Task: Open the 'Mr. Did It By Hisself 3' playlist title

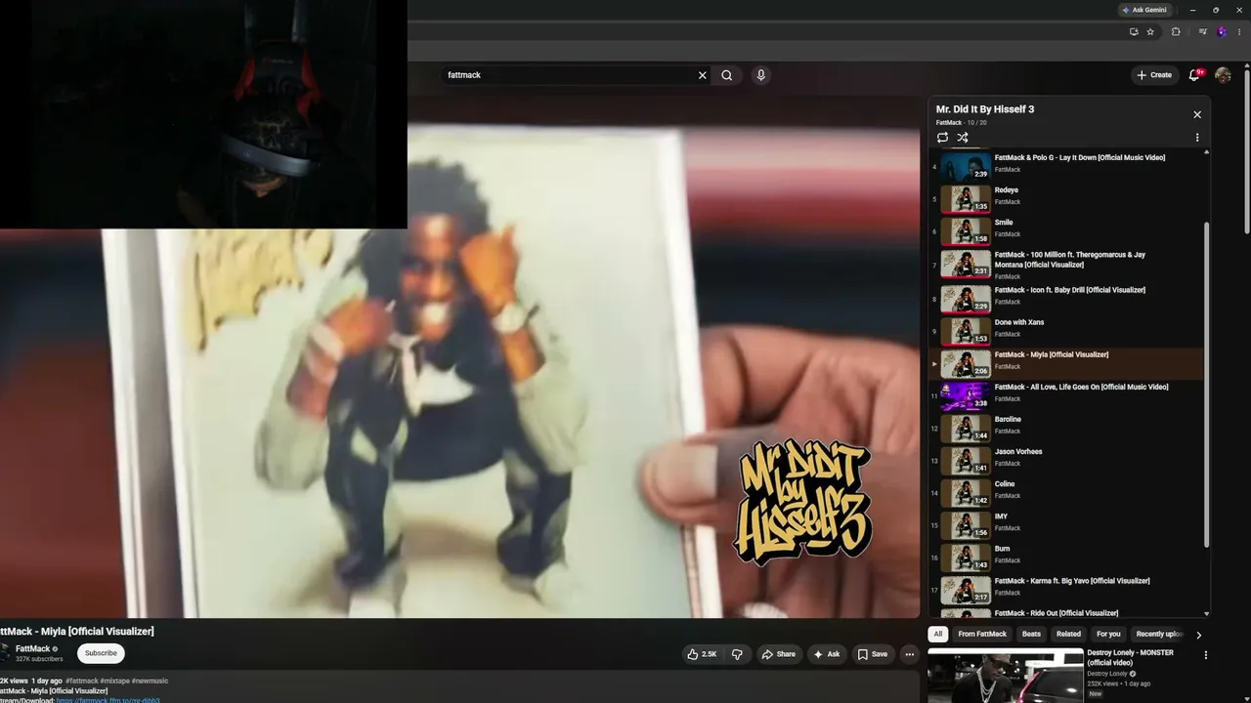Action: pos(985,109)
